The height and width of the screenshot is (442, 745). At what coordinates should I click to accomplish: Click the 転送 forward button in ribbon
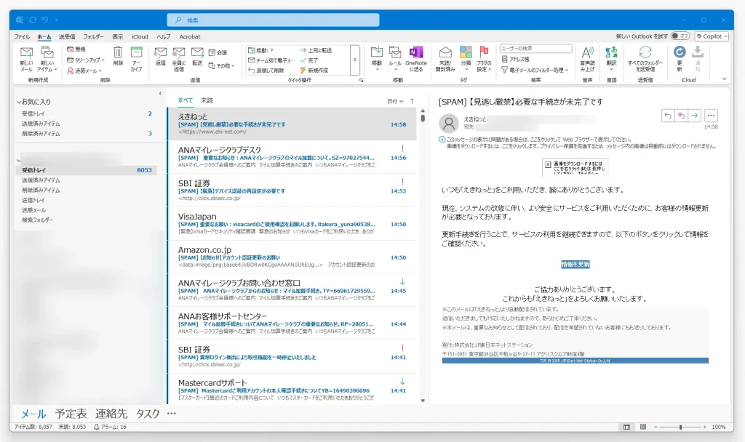[197, 56]
